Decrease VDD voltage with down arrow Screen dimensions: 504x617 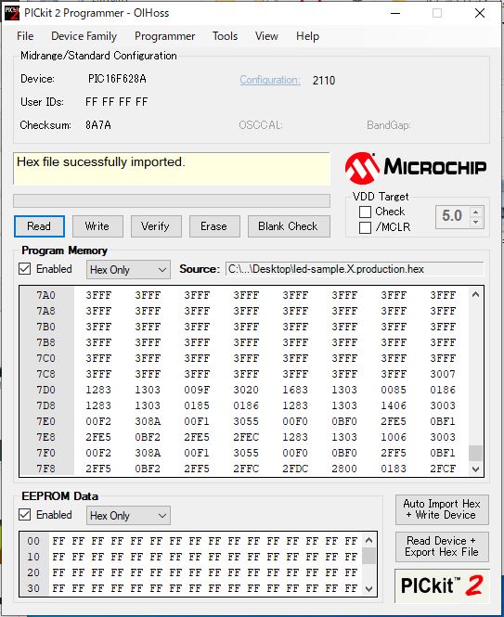(x=476, y=222)
